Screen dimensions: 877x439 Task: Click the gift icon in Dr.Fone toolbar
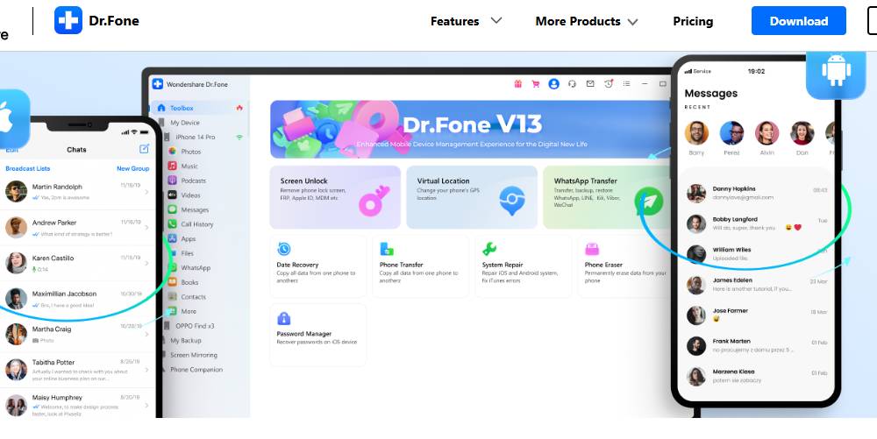518,84
